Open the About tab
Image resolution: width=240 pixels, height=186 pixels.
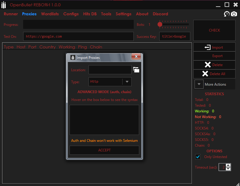tap(142, 14)
